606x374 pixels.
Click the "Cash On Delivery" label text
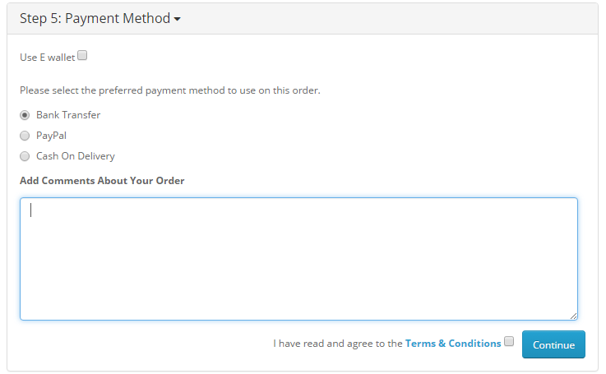click(76, 156)
